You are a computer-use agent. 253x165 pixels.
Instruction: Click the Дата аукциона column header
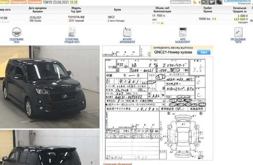click(x=38, y=9)
